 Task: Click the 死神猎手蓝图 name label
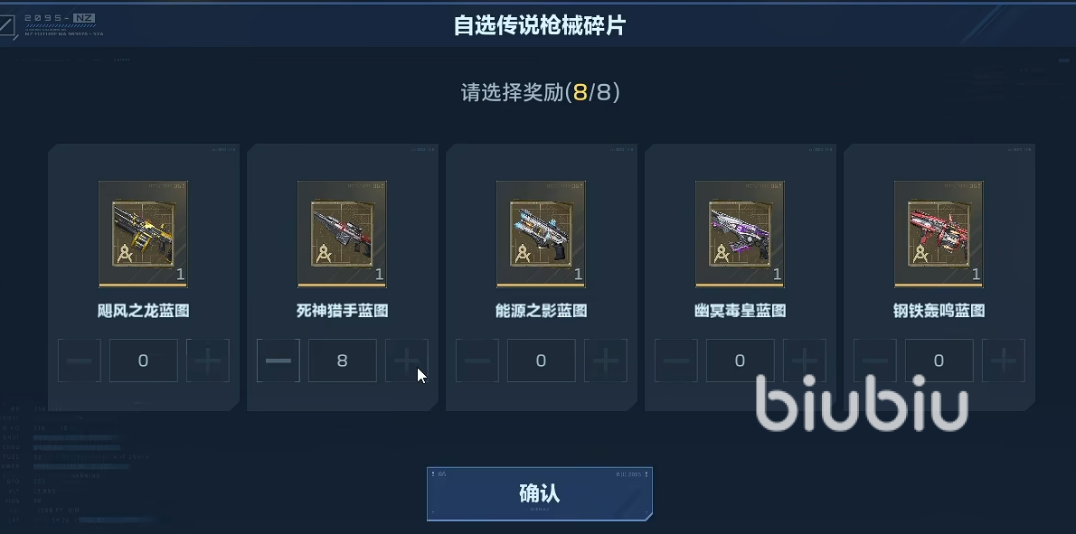pos(343,311)
